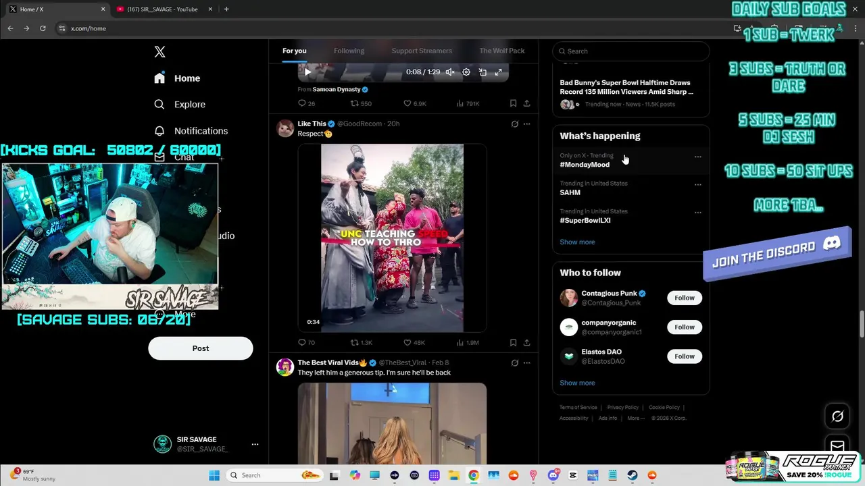Open File Explorer from the taskbar
The height and width of the screenshot is (486, 865).
(x=454, y=475)
